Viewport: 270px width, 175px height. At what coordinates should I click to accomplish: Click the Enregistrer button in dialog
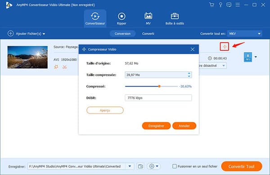point(156,126)
